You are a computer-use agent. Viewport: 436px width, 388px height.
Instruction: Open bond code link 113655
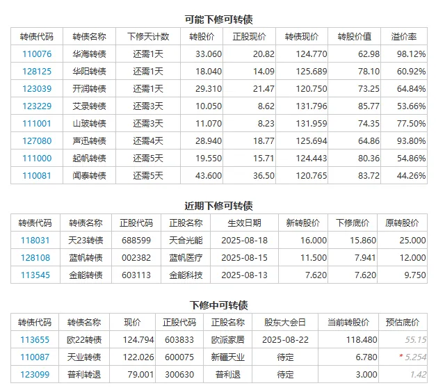35,340
